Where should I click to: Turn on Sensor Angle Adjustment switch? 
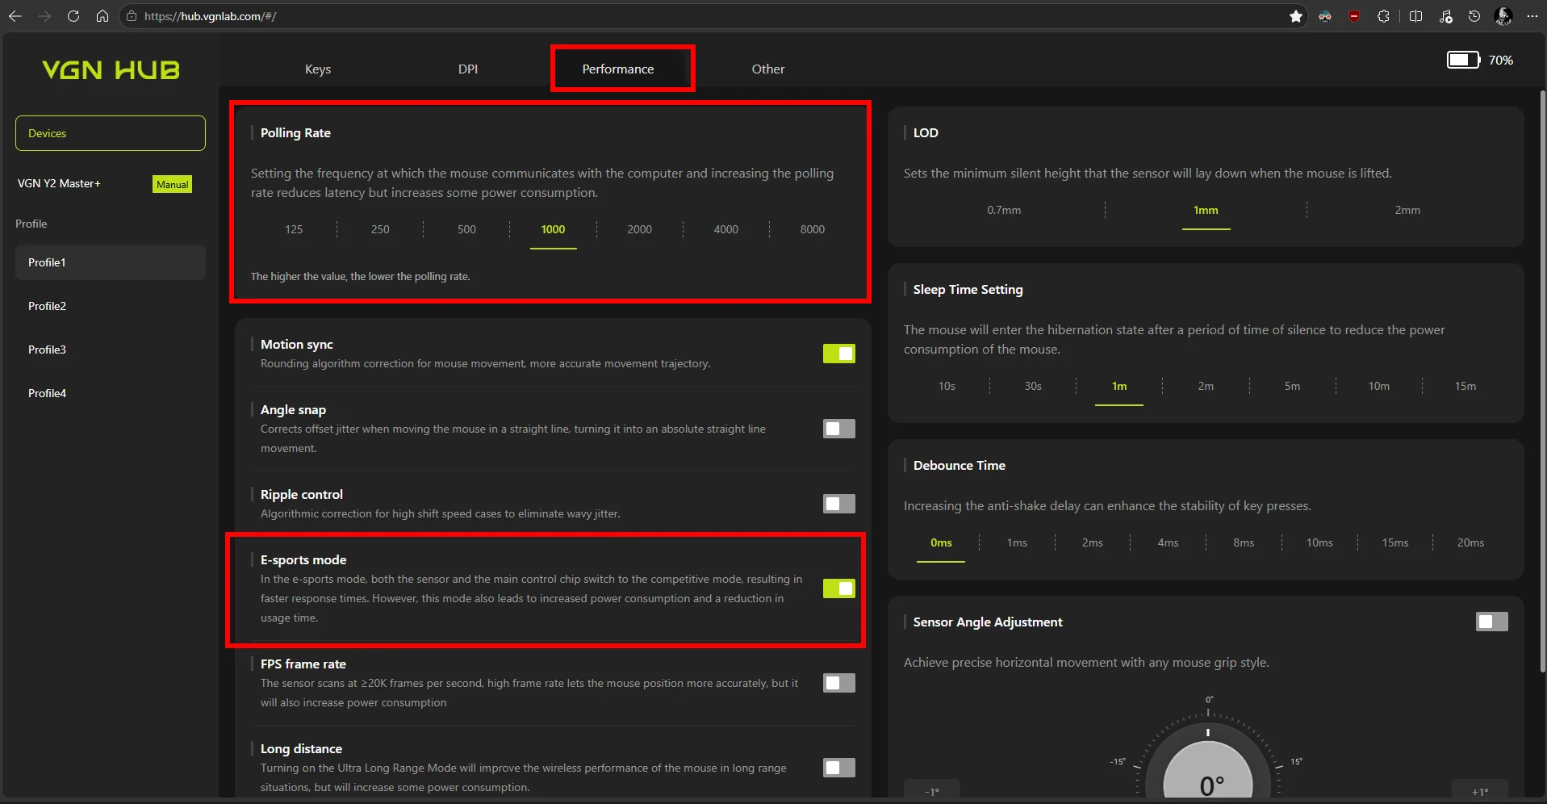(x=1492, y=622)
